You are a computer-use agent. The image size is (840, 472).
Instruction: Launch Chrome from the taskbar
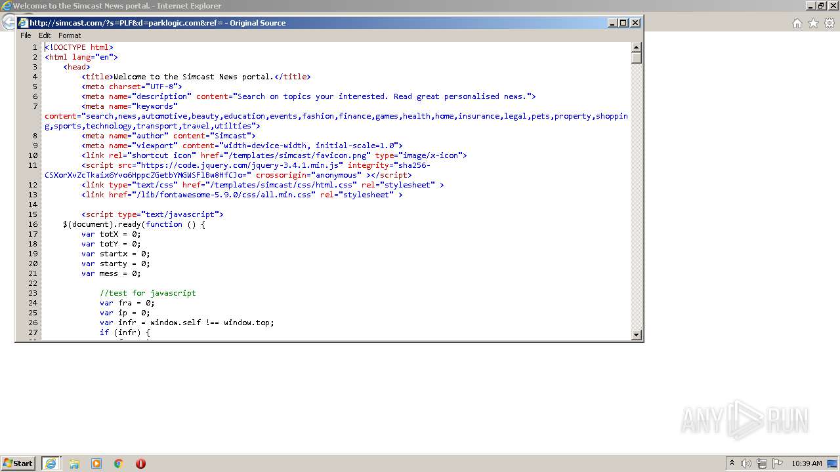(x=119, y=463)
